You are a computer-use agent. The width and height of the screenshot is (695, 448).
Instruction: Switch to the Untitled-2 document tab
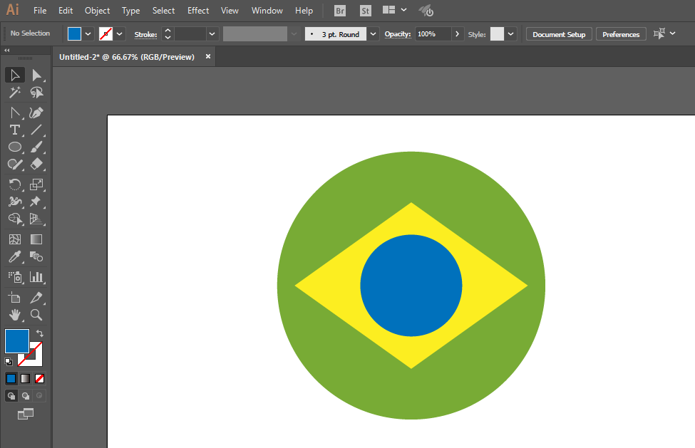coord(127,57)
